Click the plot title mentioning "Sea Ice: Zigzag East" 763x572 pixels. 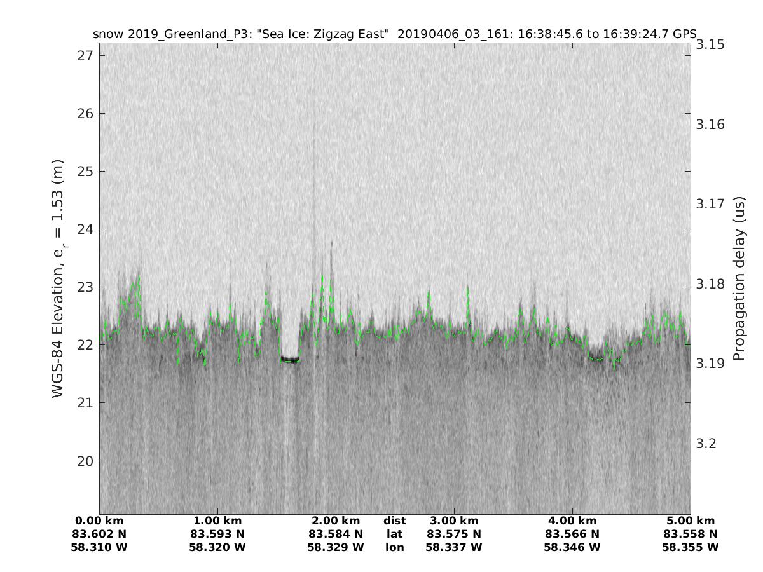(x=394, y=34)
